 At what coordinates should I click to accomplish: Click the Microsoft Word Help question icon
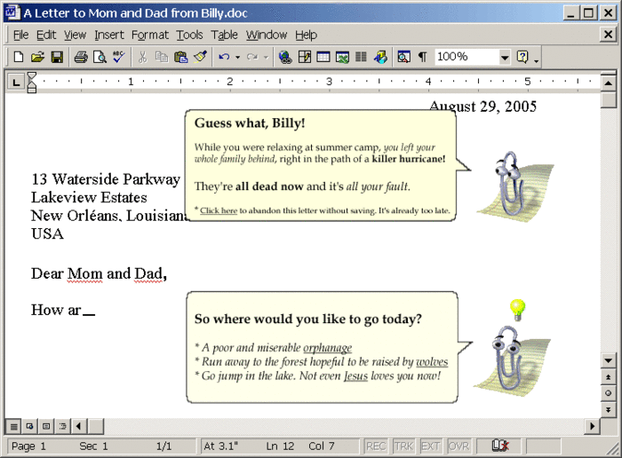point(522,57)
